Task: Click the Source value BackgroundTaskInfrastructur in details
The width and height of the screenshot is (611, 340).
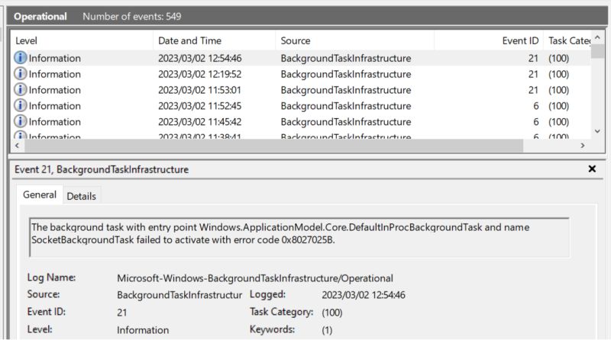Action: point(179,295)
